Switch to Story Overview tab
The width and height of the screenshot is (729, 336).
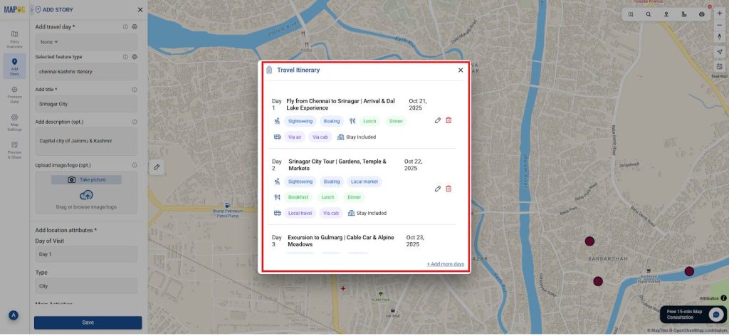click(x=14, y=39)
